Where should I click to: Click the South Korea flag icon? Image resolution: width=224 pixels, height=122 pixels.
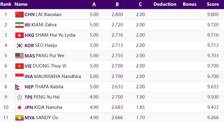[19, 46]
